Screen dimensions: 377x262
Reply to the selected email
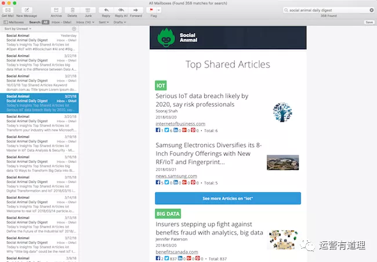106,10
